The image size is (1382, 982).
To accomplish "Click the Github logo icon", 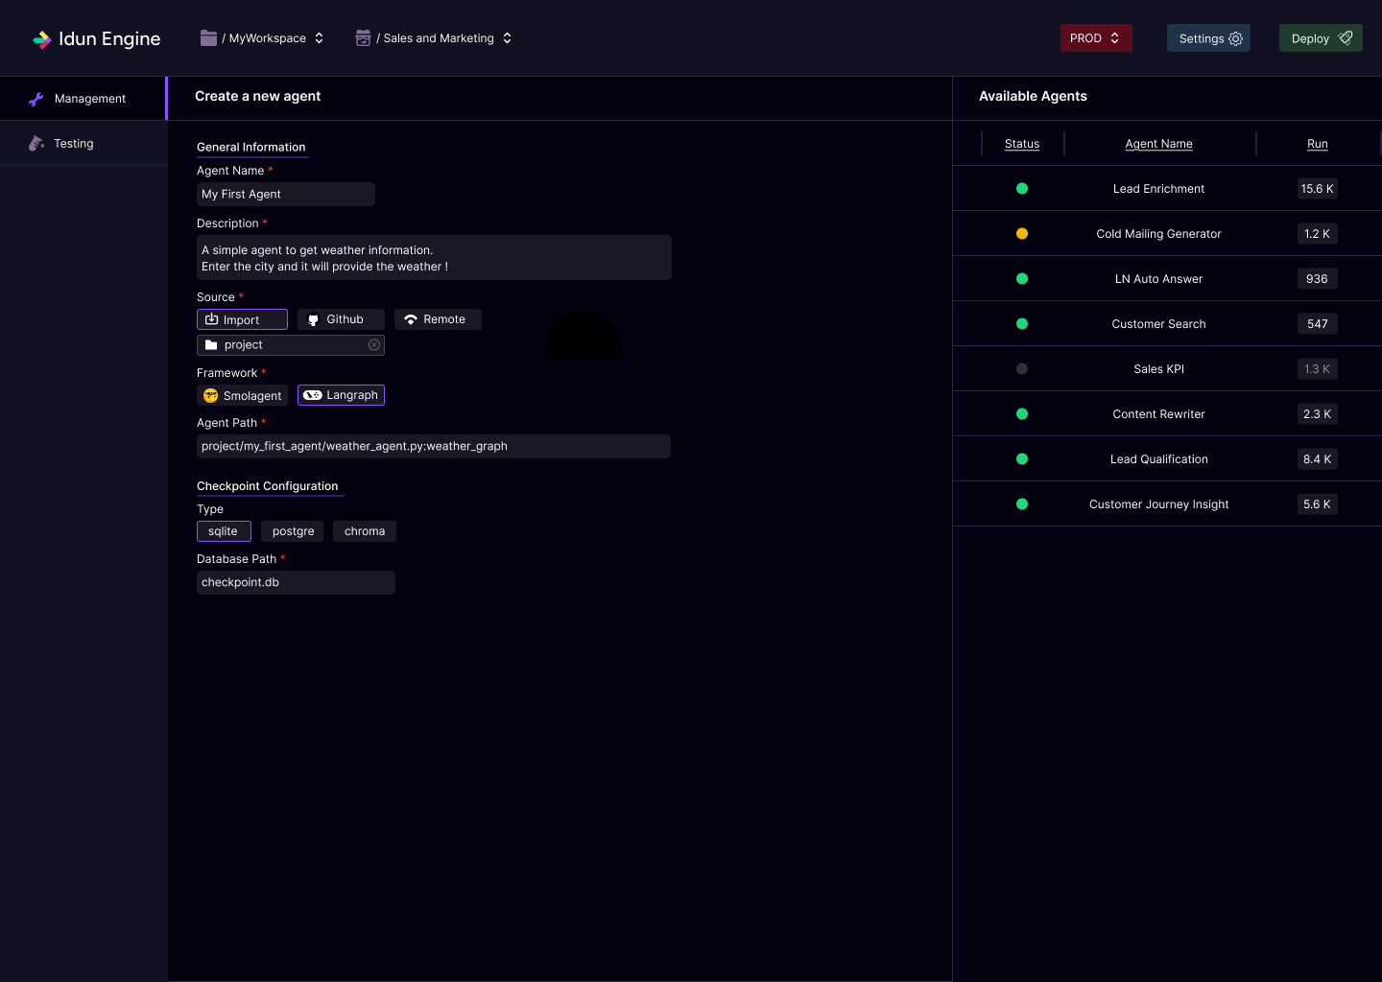I will [x=313, y=320].
